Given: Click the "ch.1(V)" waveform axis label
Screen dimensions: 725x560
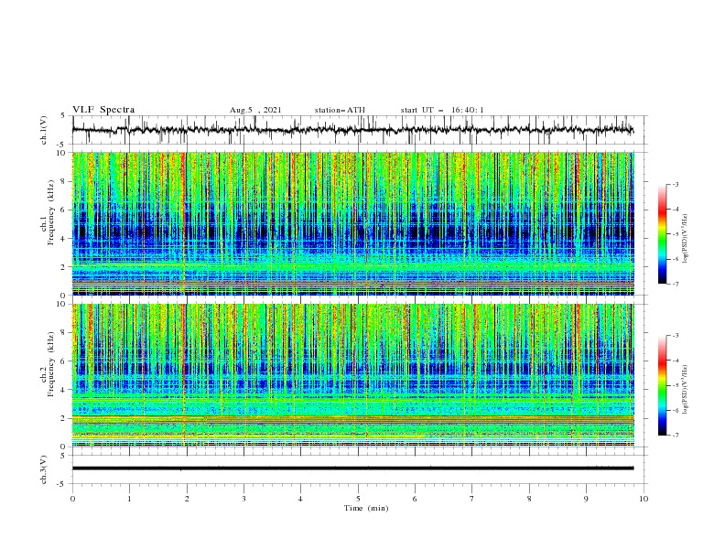Looking at the screenshot, I should (44, 130).
